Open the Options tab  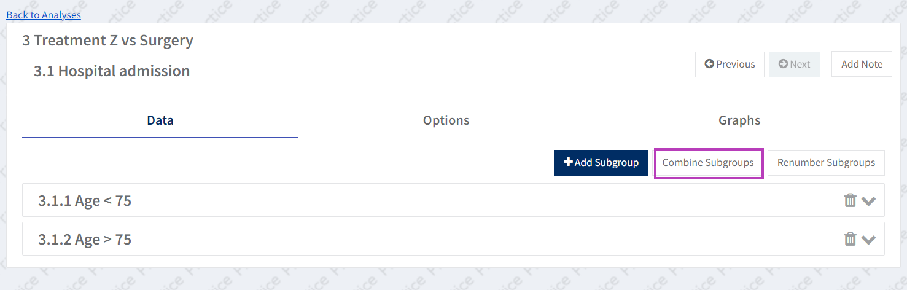[x=446, y=120]
